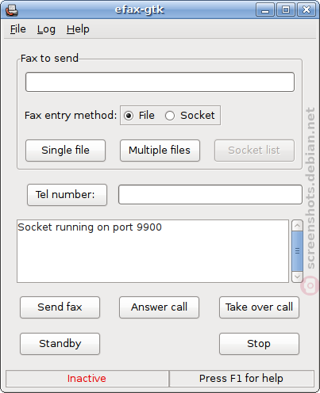Image resolution: width=320 pixels, height=393 pixels.
Task: Maximize the efax-gtk window
Action: click(286, 10)
